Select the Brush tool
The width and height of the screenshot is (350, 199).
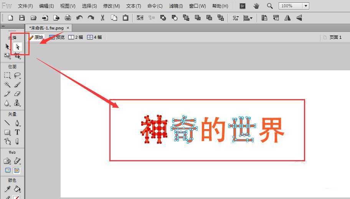(x=17, y=85)
